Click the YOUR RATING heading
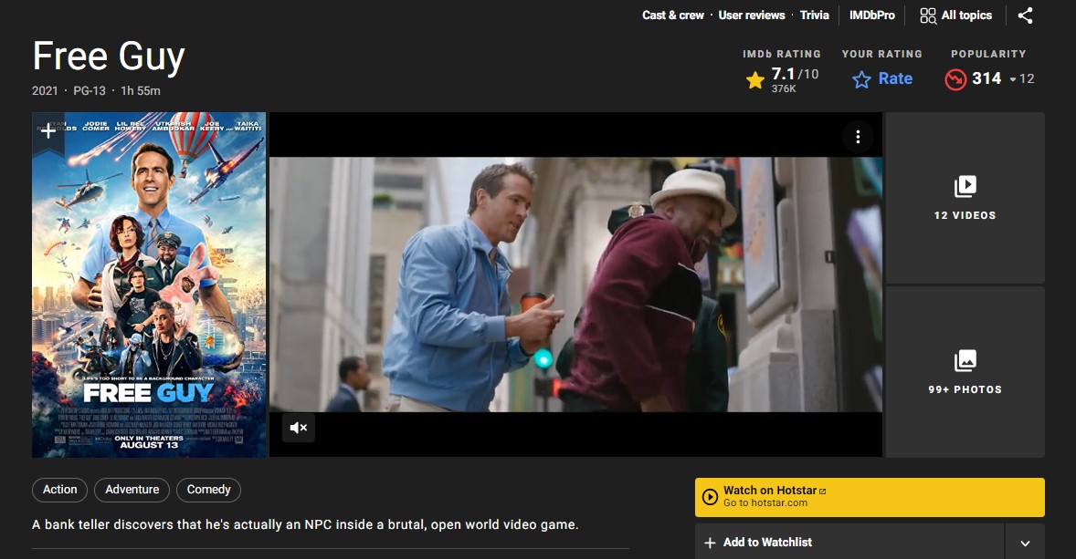The width and height of the screenshot is (1076, 559). pyautogui.click(x=881, y=54)
